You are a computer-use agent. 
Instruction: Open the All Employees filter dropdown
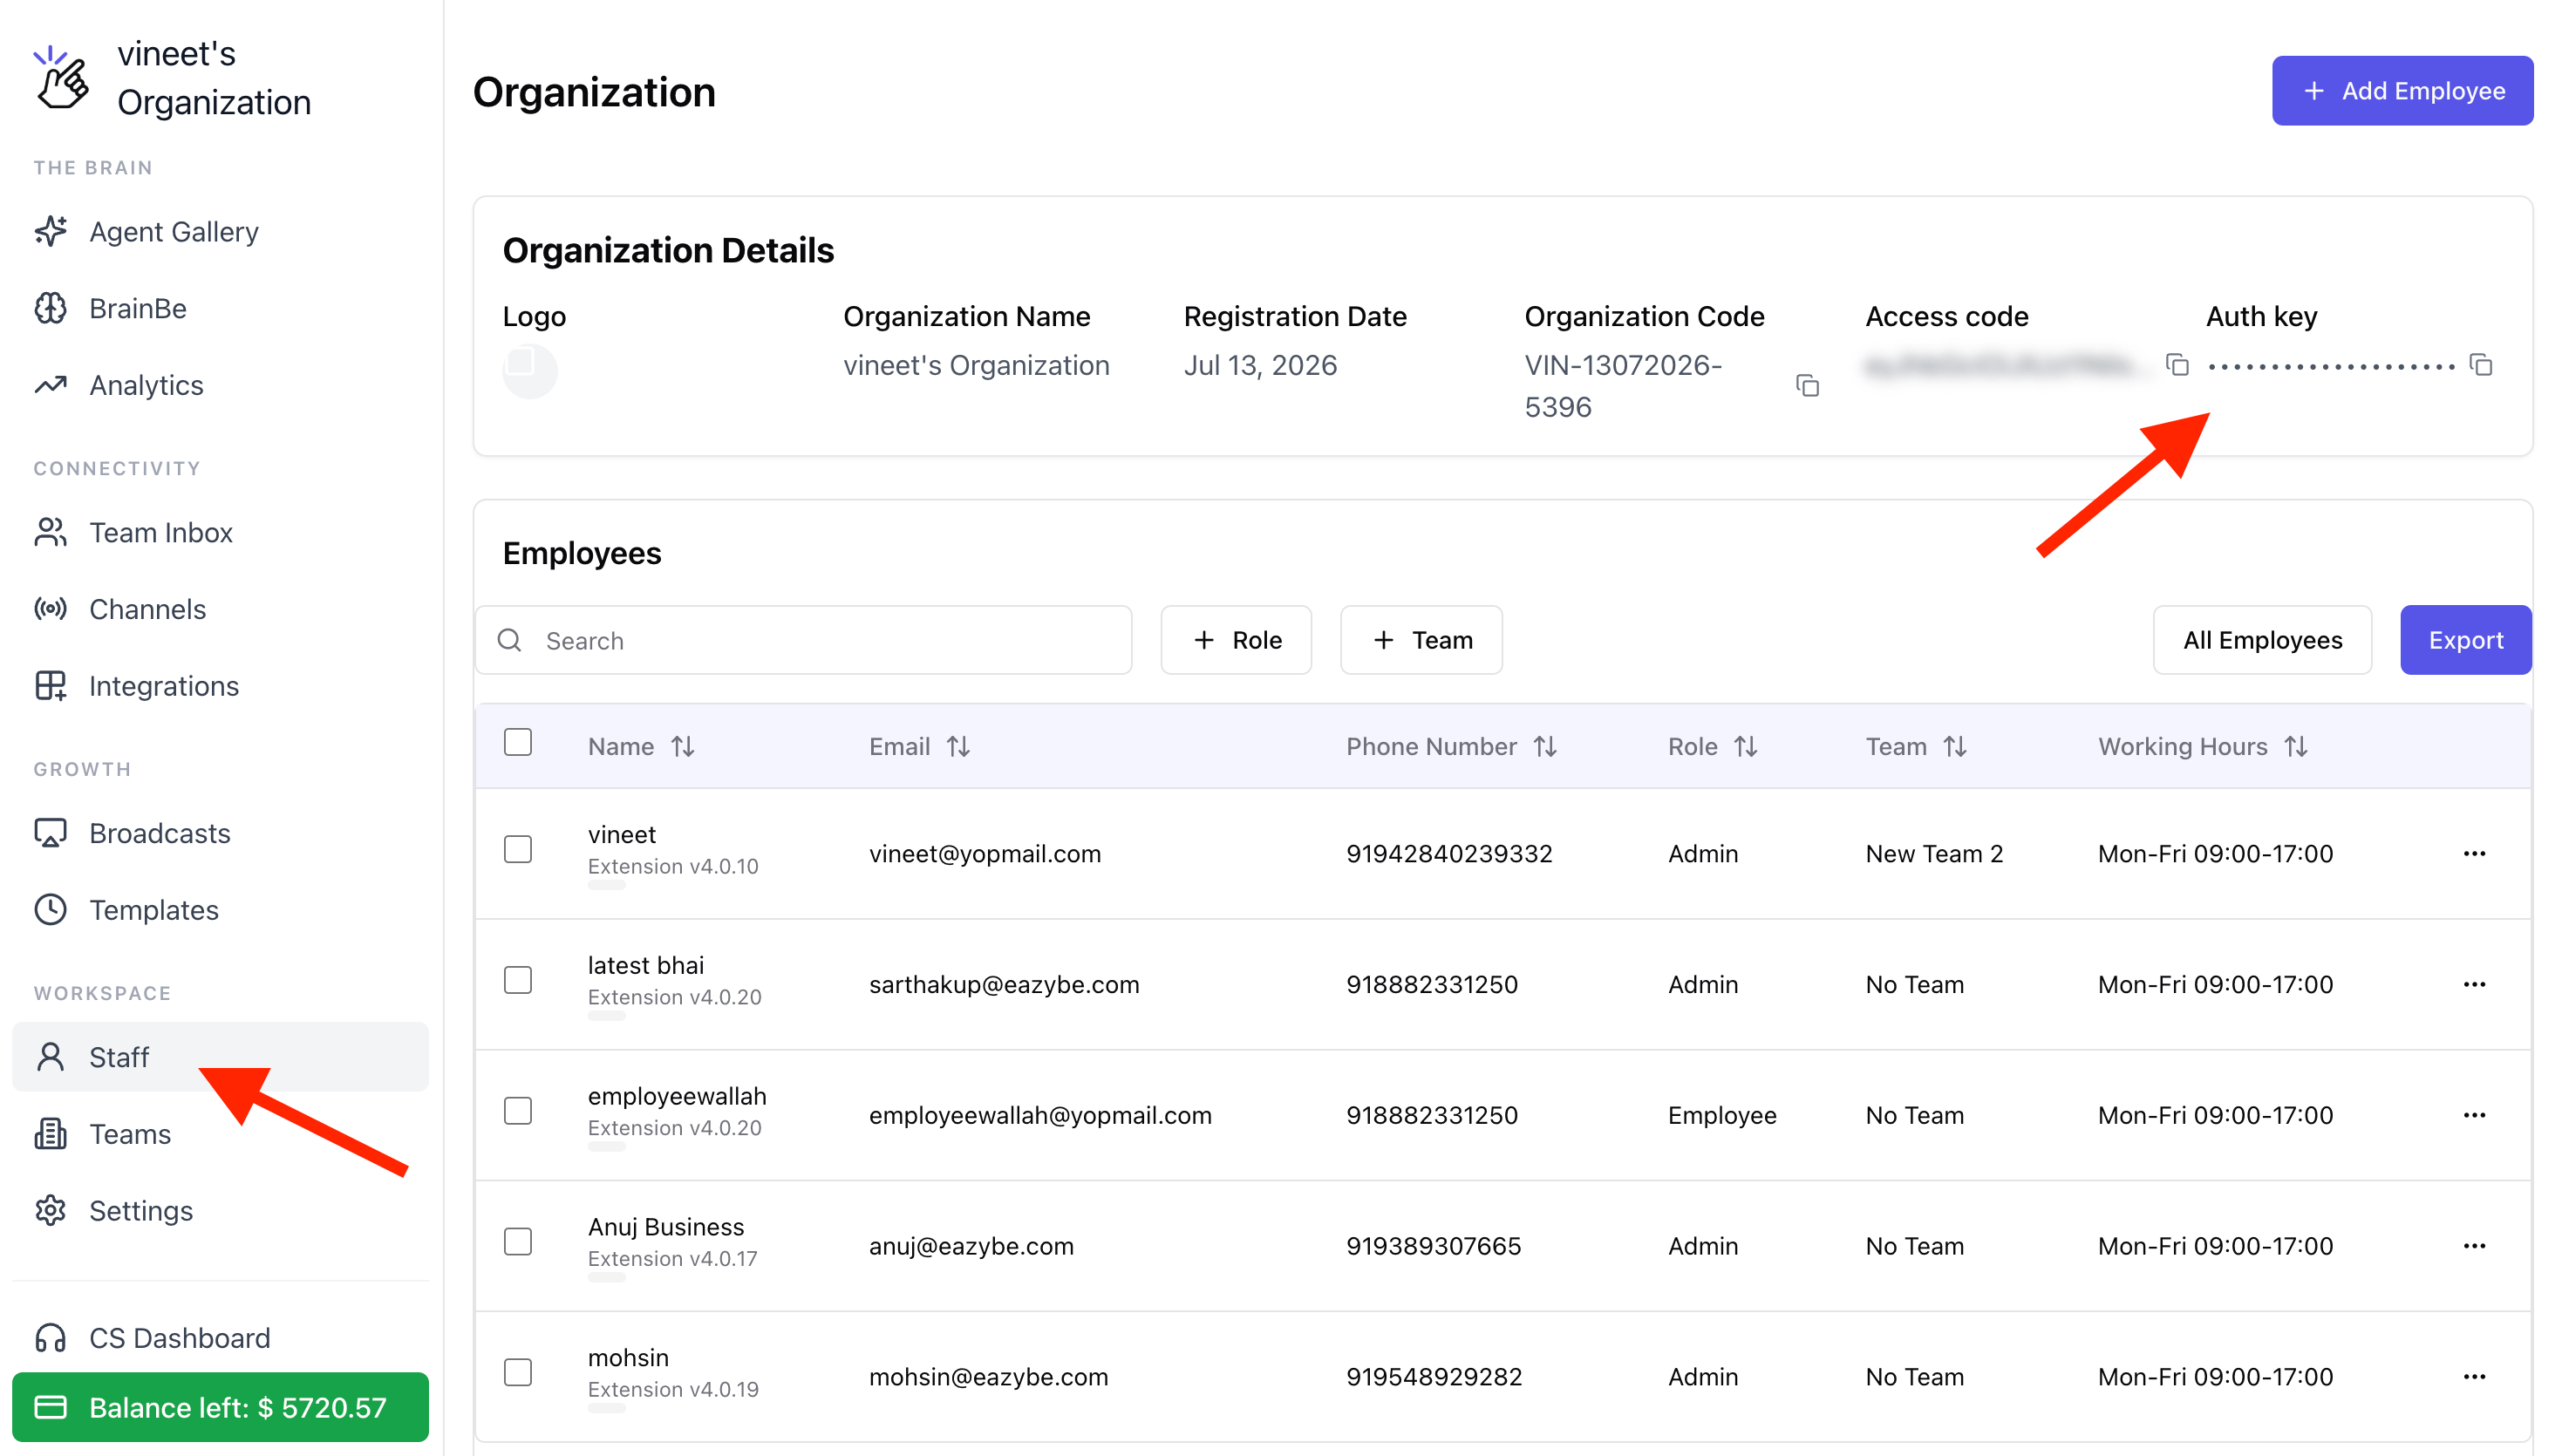point(2262,640)
